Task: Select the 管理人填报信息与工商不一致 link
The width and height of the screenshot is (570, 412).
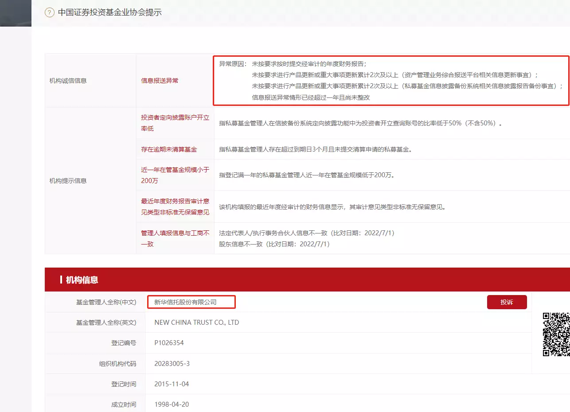Action: click(x=175, y=238)
